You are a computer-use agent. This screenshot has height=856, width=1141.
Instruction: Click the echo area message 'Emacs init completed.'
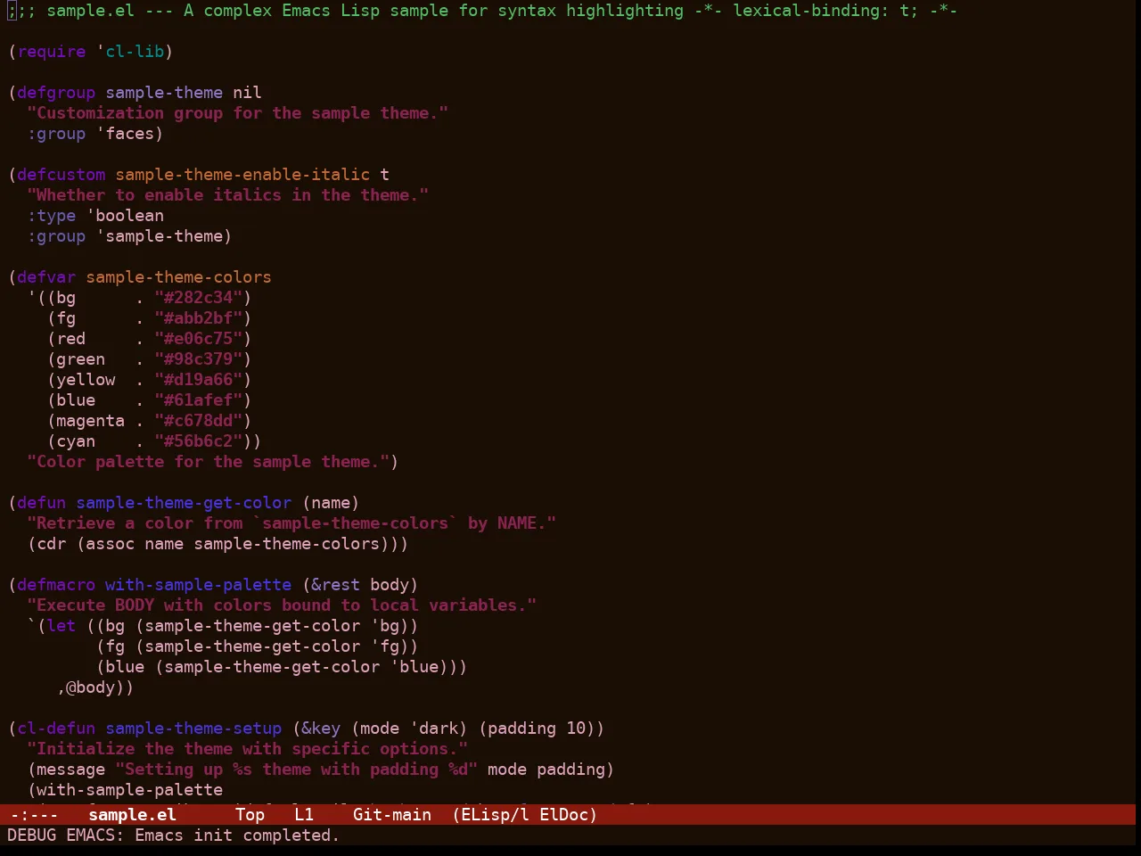pos(237,835)
